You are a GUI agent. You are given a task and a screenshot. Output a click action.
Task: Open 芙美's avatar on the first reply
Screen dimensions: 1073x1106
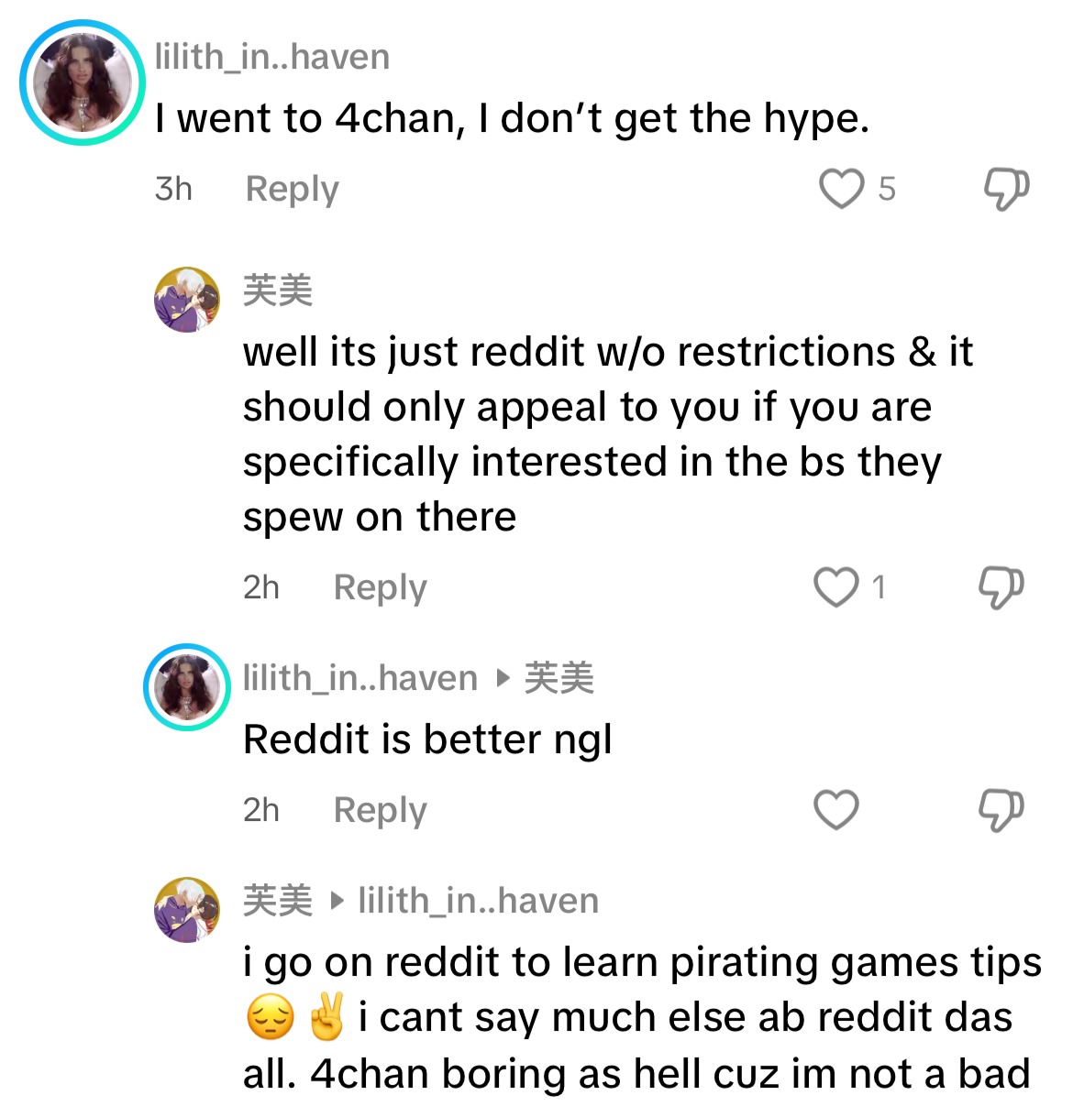click(187, 300)
